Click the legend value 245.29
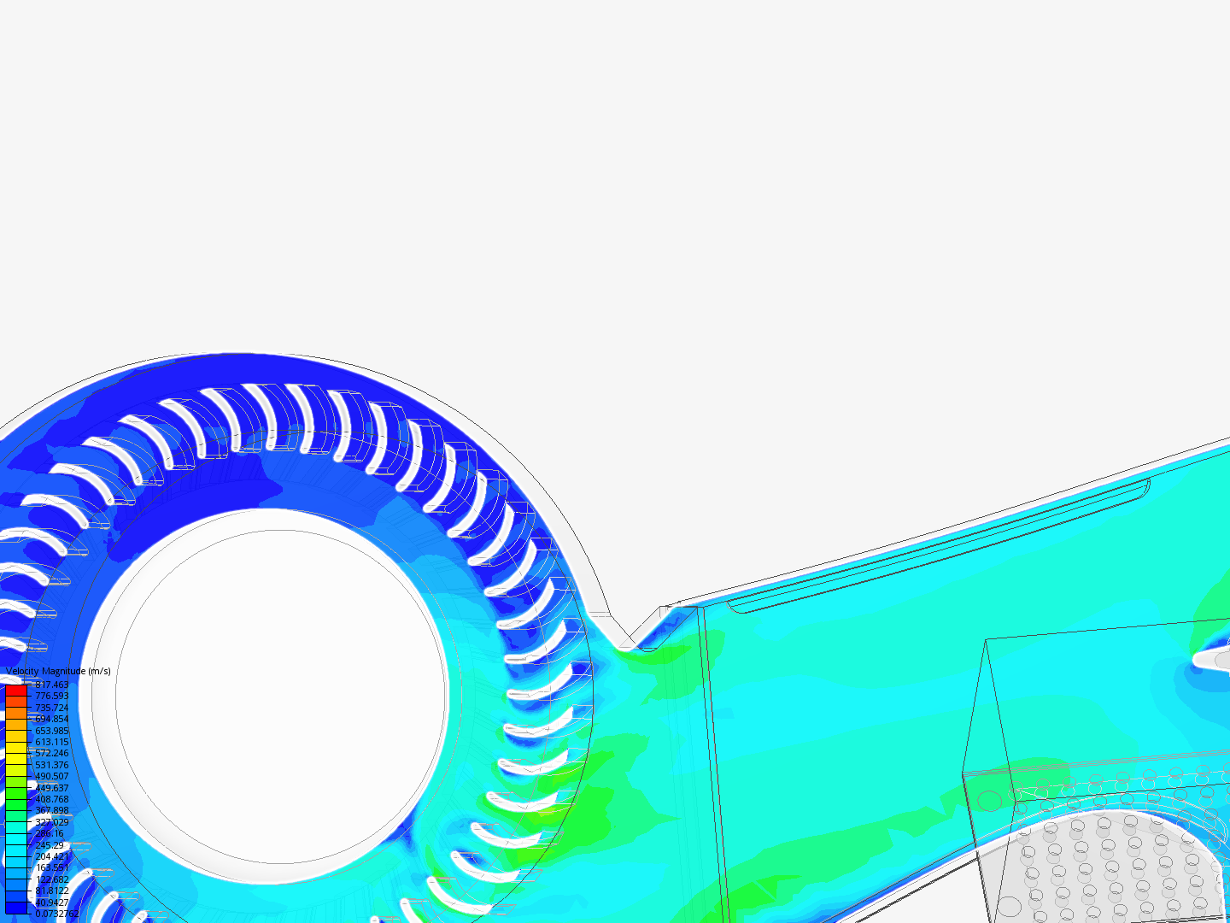The width and height of the screenshot is (1230, 923). click(49, 845)
